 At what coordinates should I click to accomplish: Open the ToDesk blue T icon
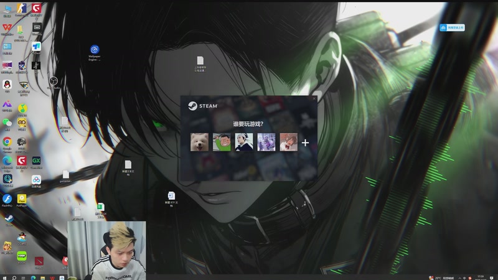pyautogui.click(x=36, y=48)
